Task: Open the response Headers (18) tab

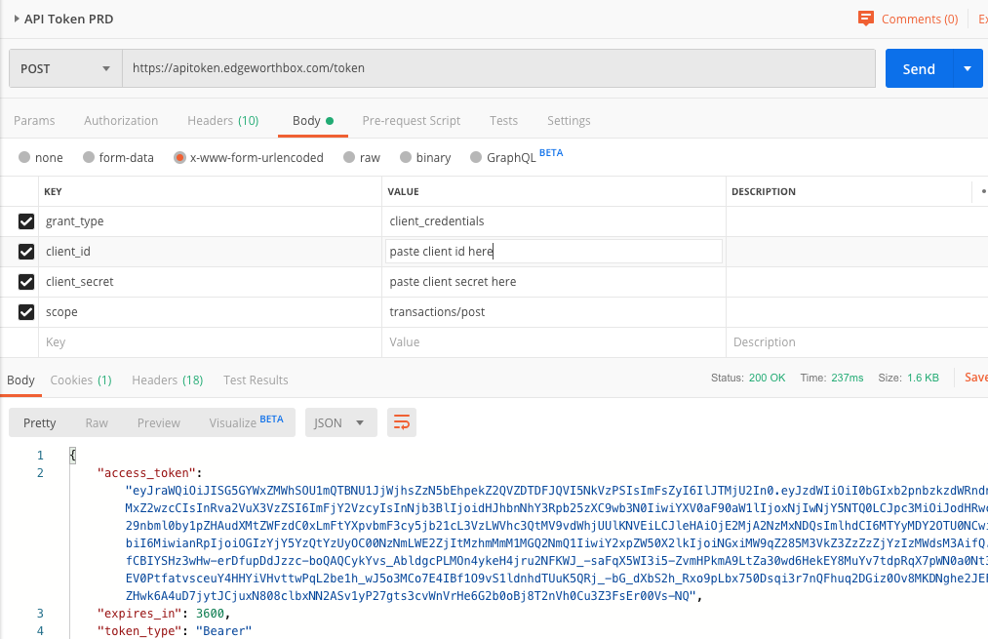Action: (167, 379)
